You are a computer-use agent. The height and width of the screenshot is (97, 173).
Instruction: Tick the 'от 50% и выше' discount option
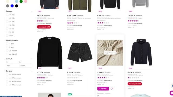(7, 81)
